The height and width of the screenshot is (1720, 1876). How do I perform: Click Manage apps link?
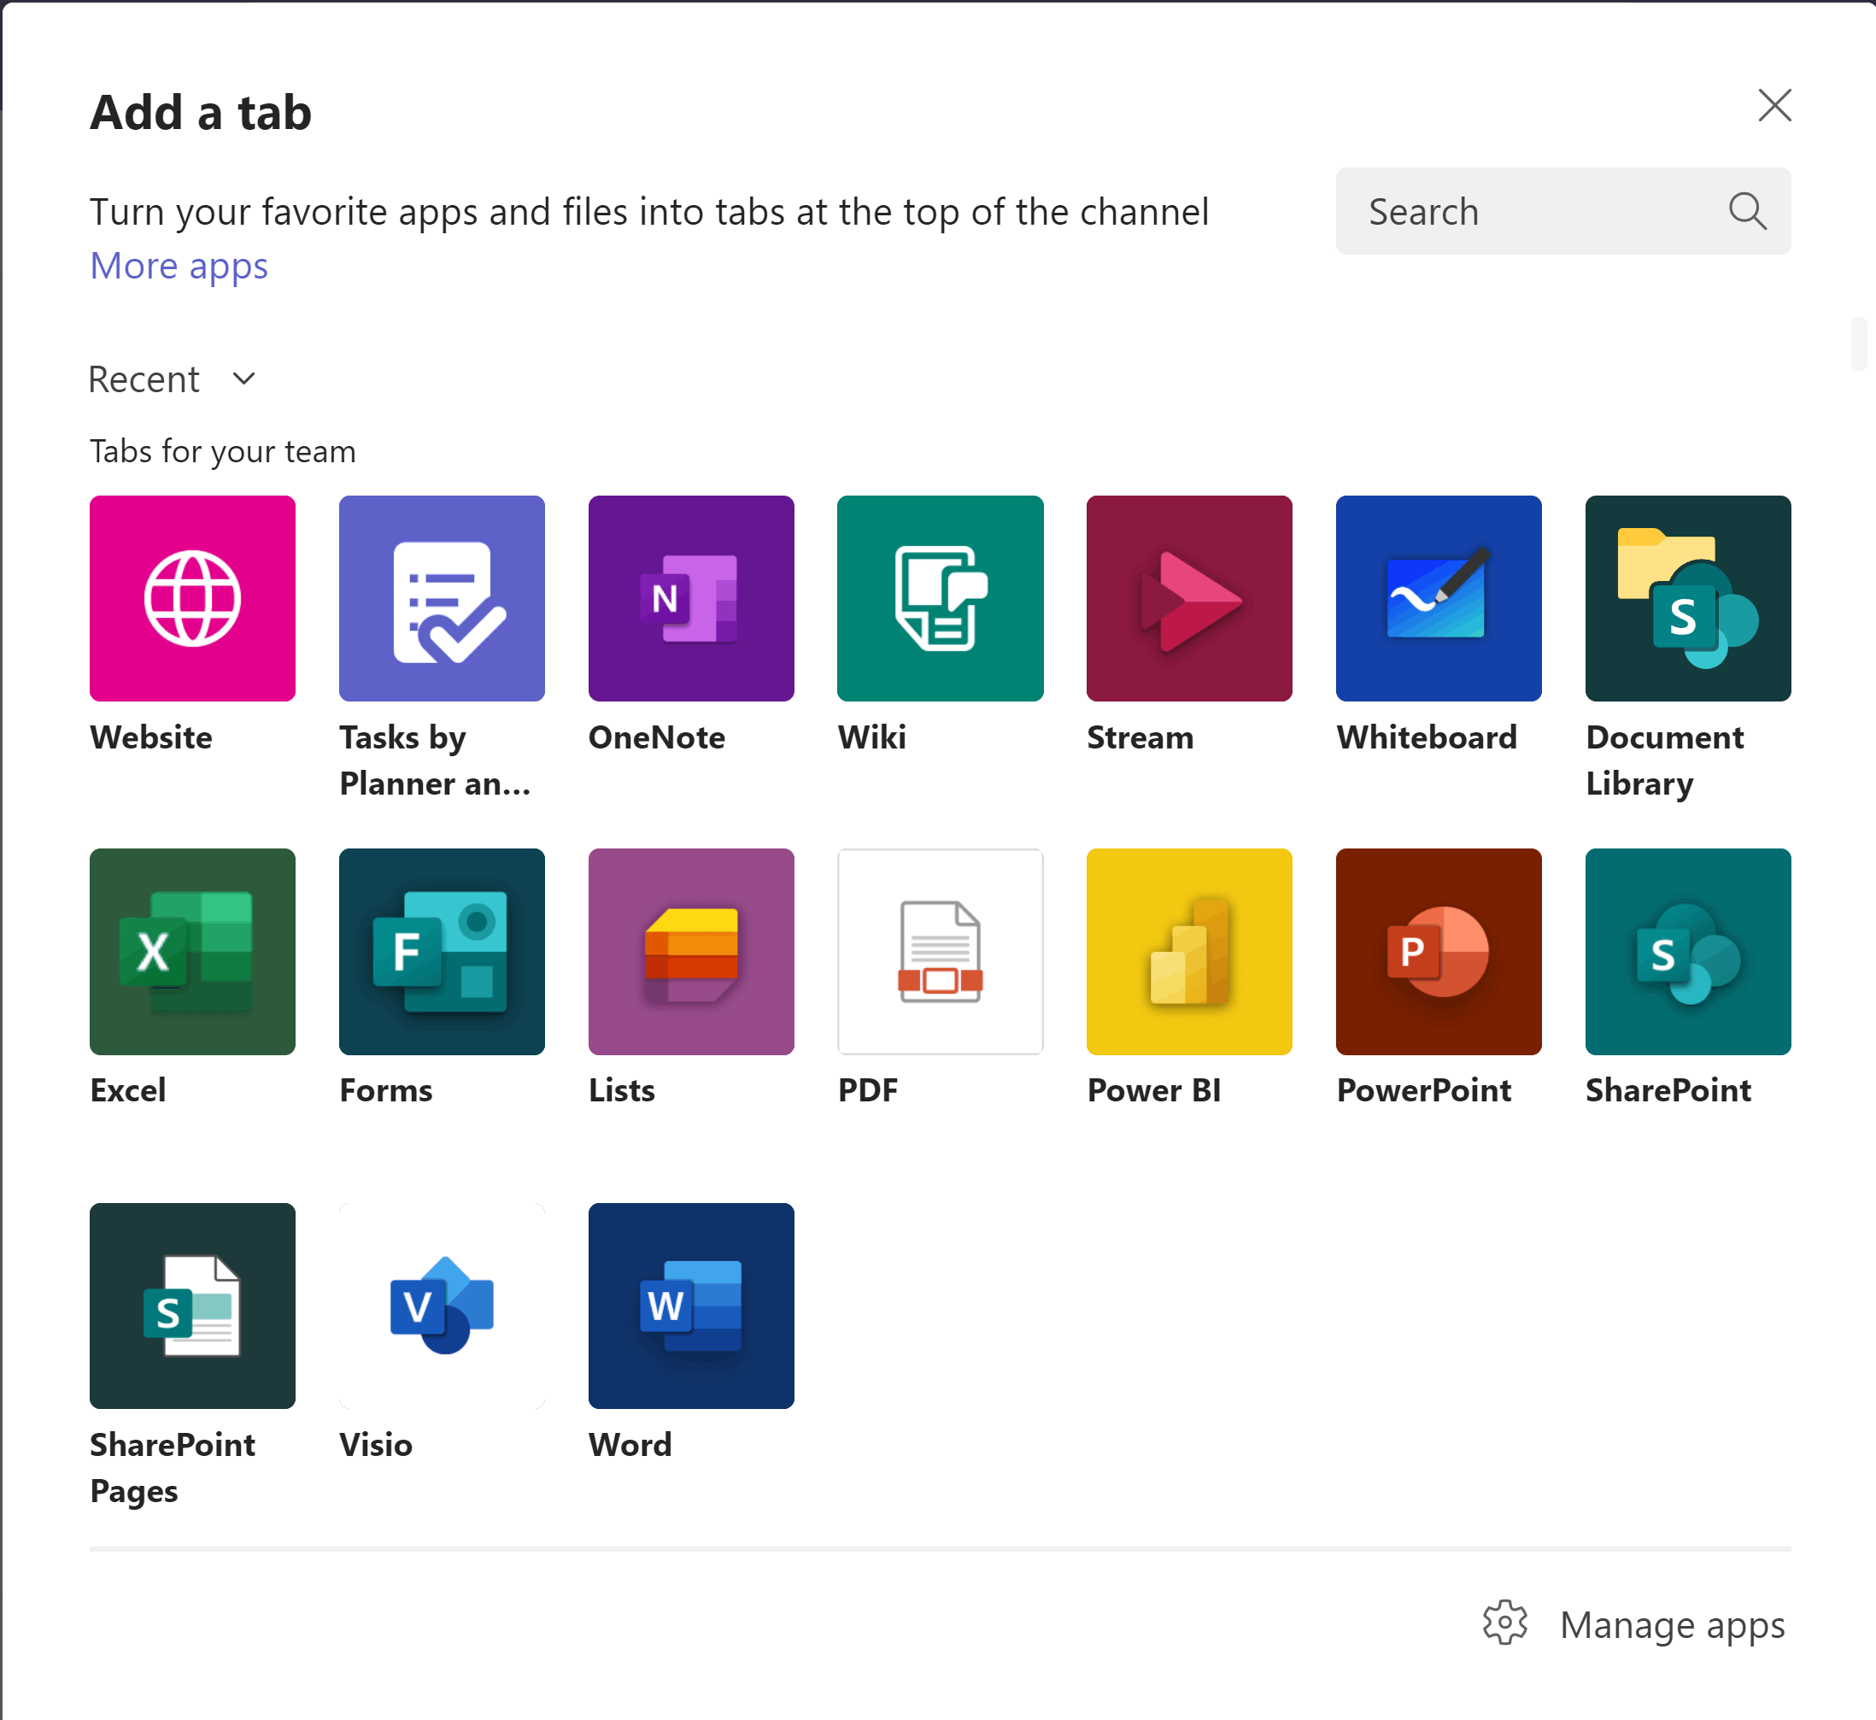coord(1672,1625)
